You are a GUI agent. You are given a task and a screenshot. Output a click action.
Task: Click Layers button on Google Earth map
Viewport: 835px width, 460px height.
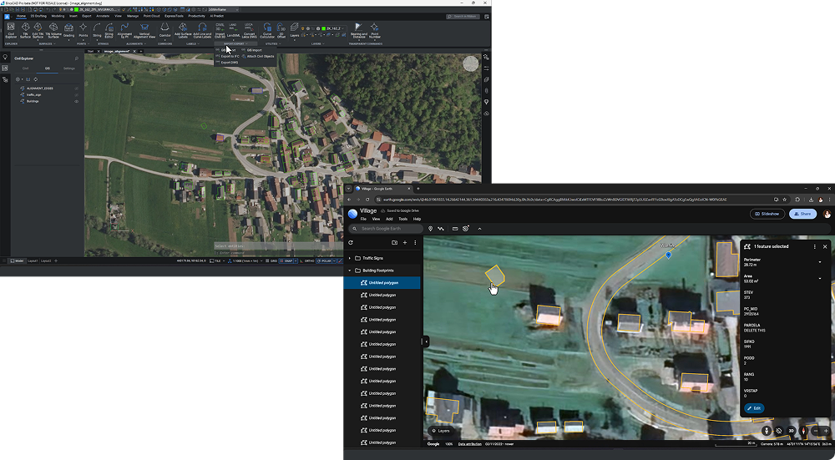441,431
